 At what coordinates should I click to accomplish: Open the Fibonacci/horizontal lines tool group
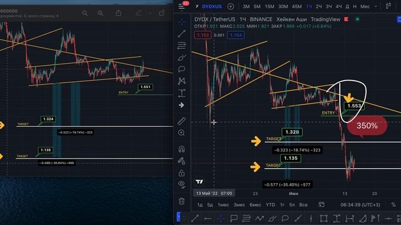pyautogui.click(x=182, y=46)
